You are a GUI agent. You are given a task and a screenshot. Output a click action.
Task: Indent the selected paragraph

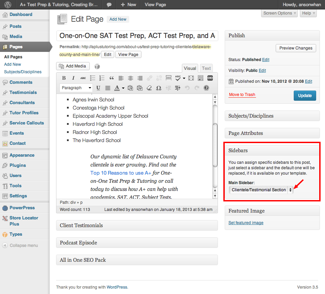coord(178,88)
